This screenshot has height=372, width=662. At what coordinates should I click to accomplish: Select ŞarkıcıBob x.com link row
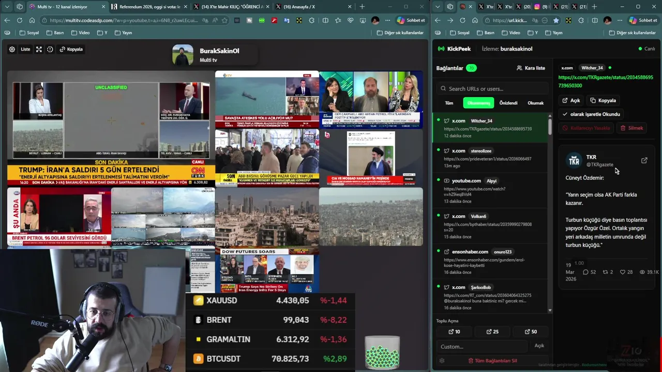point(490,297)
